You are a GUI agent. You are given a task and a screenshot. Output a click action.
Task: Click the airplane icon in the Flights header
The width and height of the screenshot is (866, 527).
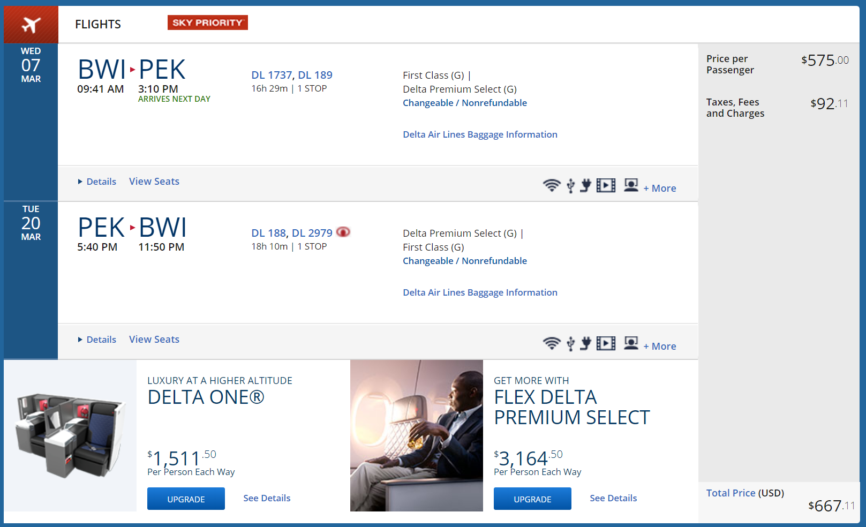31,25
